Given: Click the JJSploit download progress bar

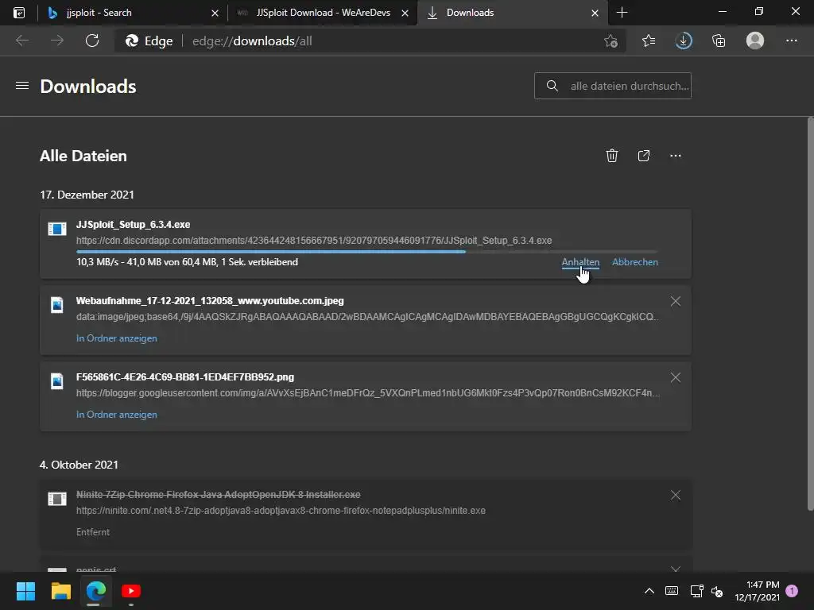Looking at the screenshot, I should (x=367, y=252).
